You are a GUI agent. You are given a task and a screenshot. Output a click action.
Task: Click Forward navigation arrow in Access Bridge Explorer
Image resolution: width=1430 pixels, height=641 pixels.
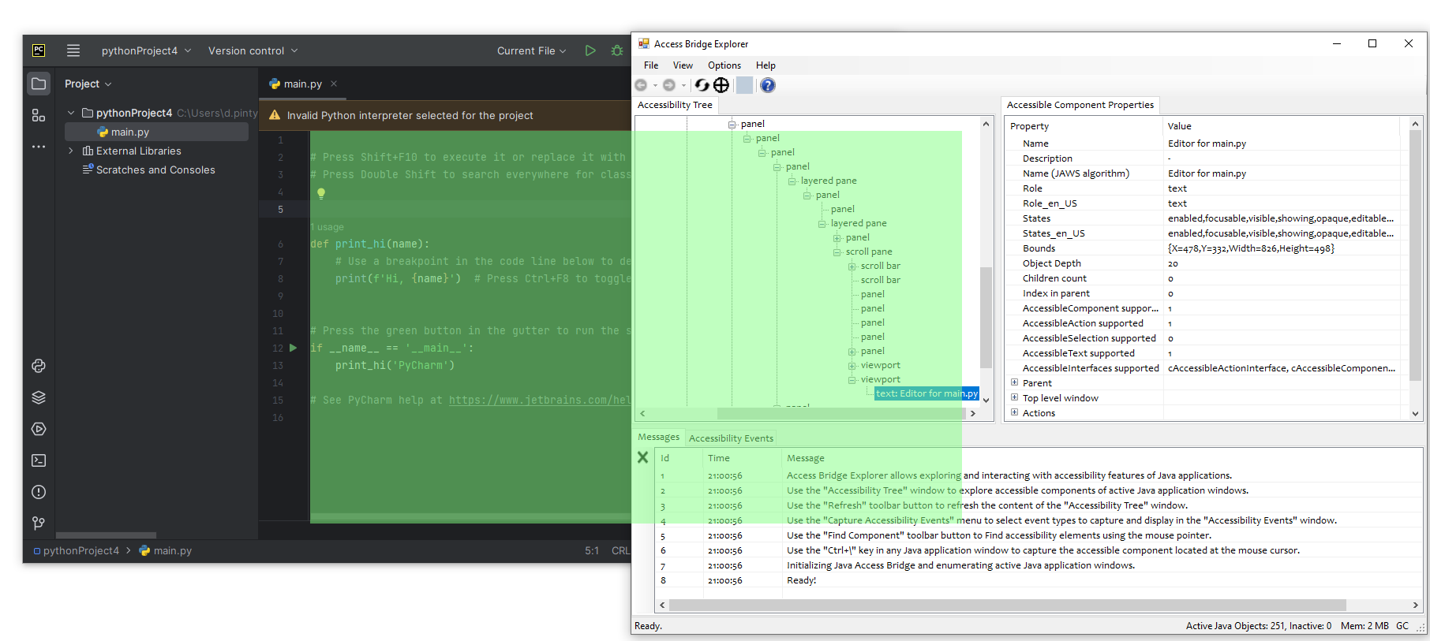point(669,85)
